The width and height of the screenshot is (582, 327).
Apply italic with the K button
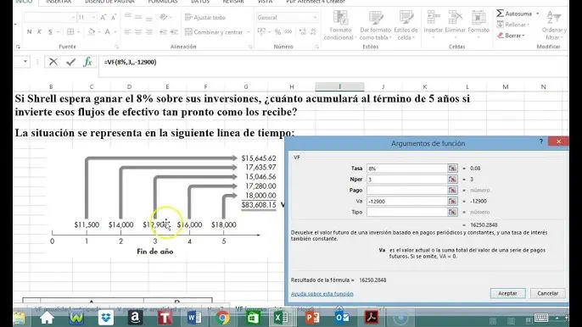39,32
